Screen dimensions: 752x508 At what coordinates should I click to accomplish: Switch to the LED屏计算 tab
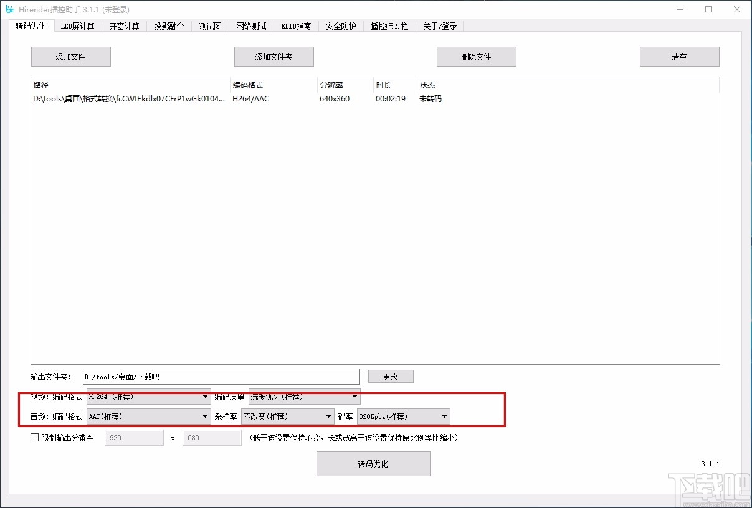(77, 26)
